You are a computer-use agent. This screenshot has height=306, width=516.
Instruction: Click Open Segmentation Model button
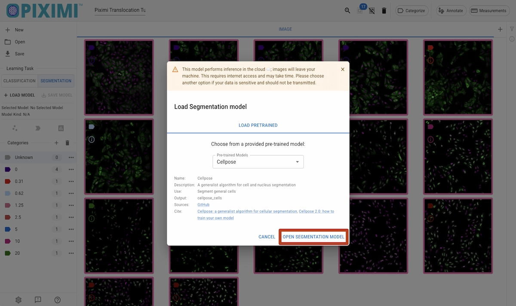pos(313,237)
